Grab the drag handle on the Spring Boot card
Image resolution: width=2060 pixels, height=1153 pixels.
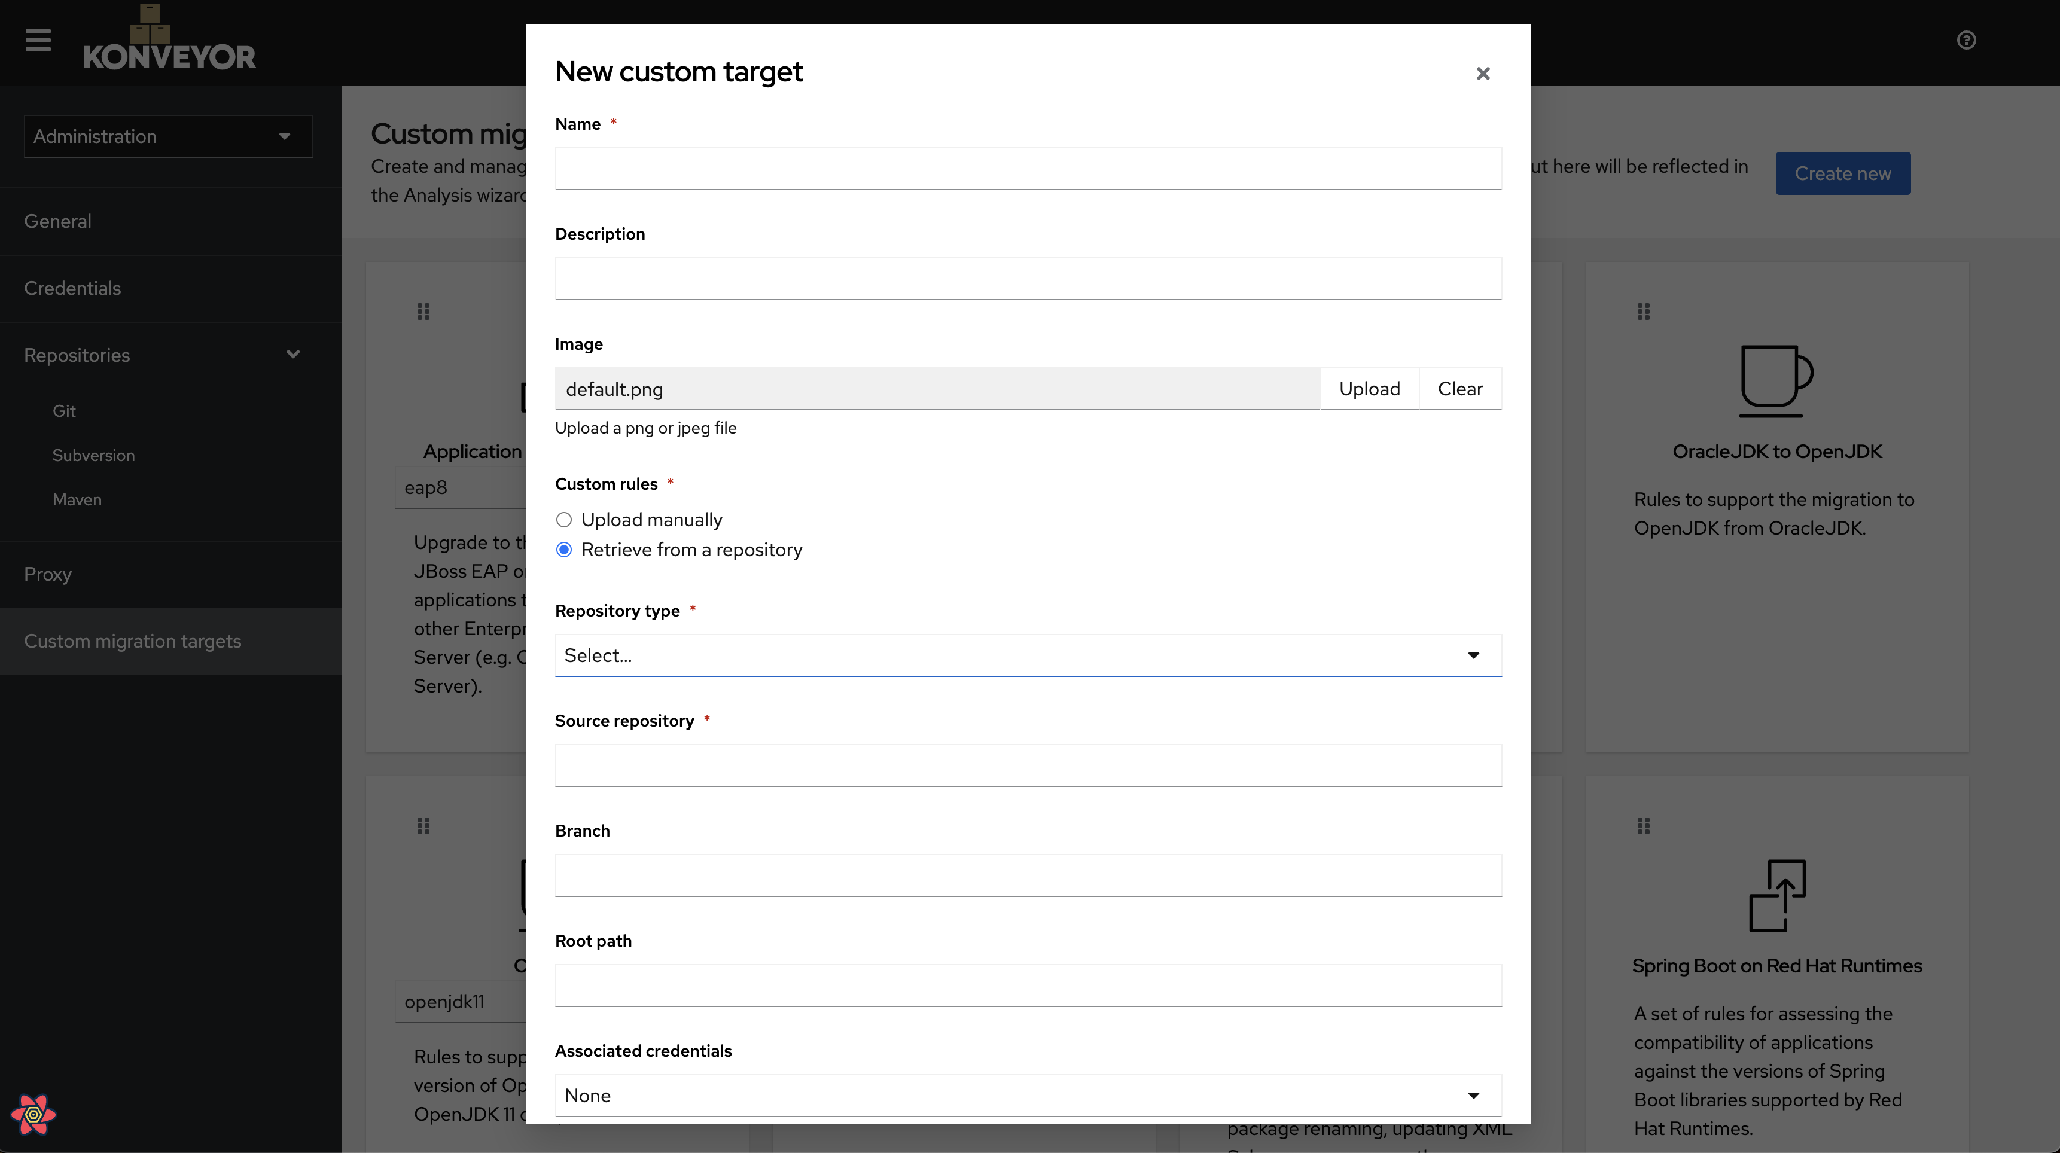(1644, 826)
